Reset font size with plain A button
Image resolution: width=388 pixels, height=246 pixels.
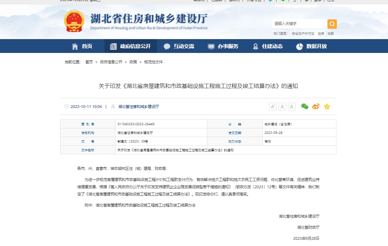point(292,107)
